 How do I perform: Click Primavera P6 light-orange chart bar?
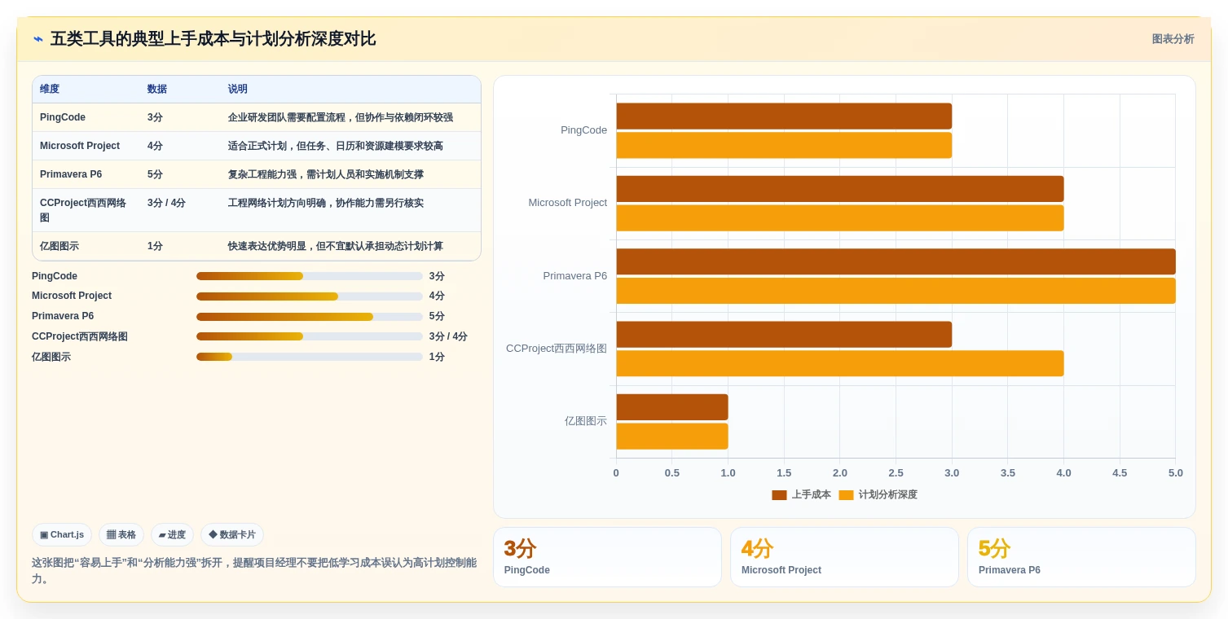(896, 291)
